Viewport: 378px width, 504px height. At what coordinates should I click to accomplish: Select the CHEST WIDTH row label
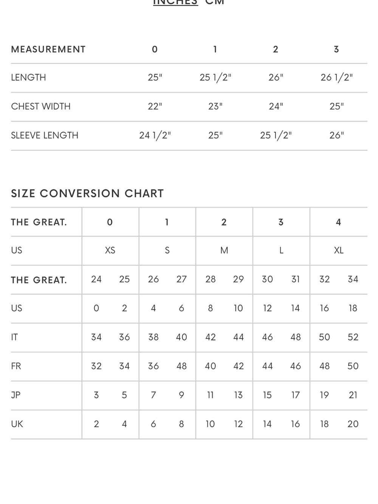(41, 106)
